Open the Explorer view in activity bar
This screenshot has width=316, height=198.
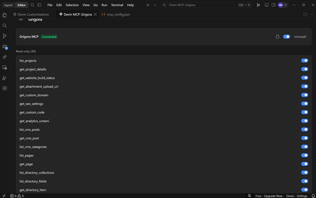pyautogui.click(x=4, y=15)
